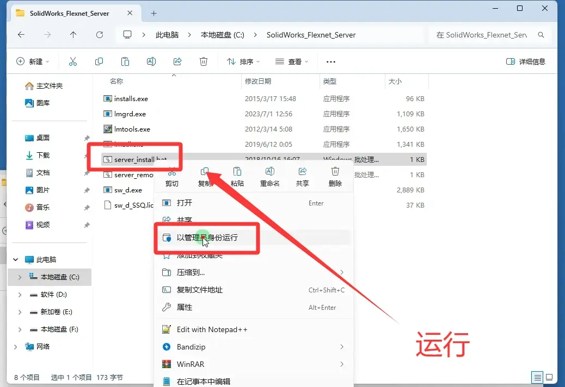Select Edit with Notepad++
The image size is (565, 387).
click(x=254, y=329)
